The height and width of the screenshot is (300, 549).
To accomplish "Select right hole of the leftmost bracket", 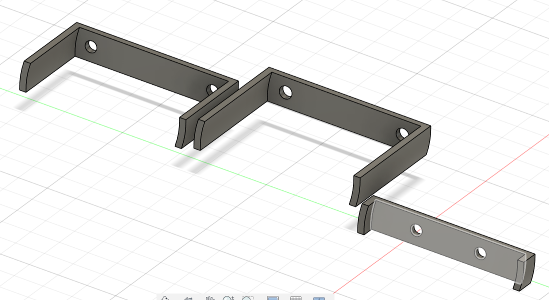I will [x=212, y=89].
